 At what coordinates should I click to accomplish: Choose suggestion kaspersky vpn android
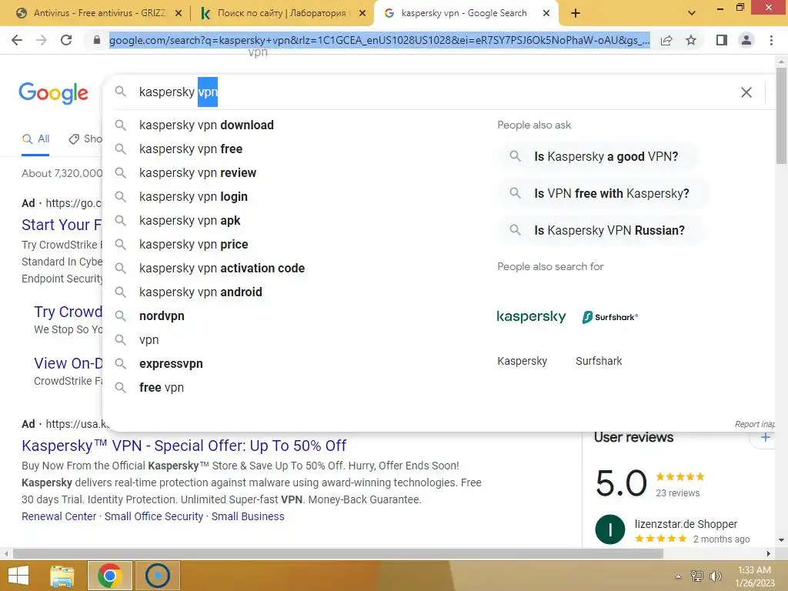pyautogui.click(x=201, y=292)
